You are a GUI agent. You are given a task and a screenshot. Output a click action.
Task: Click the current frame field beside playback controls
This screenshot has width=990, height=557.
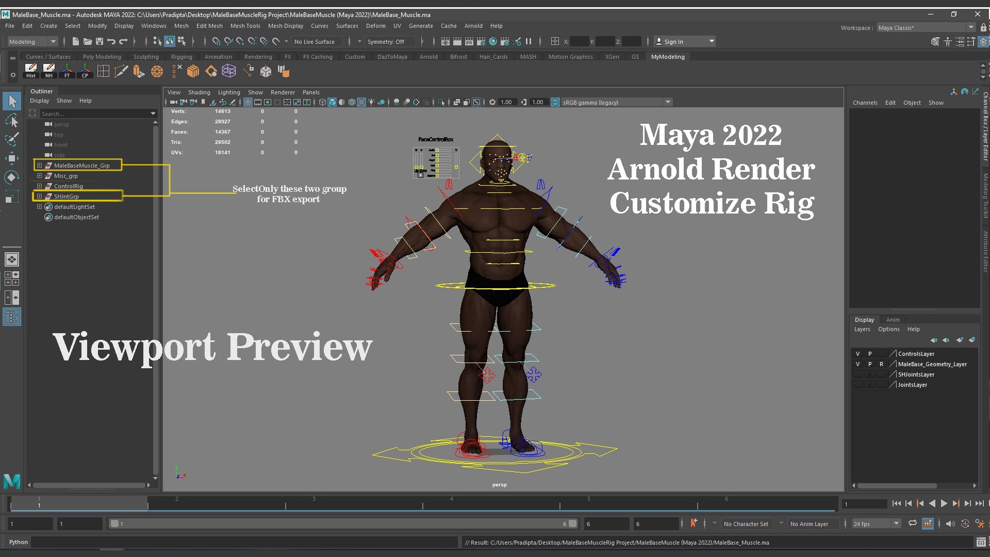865,504
